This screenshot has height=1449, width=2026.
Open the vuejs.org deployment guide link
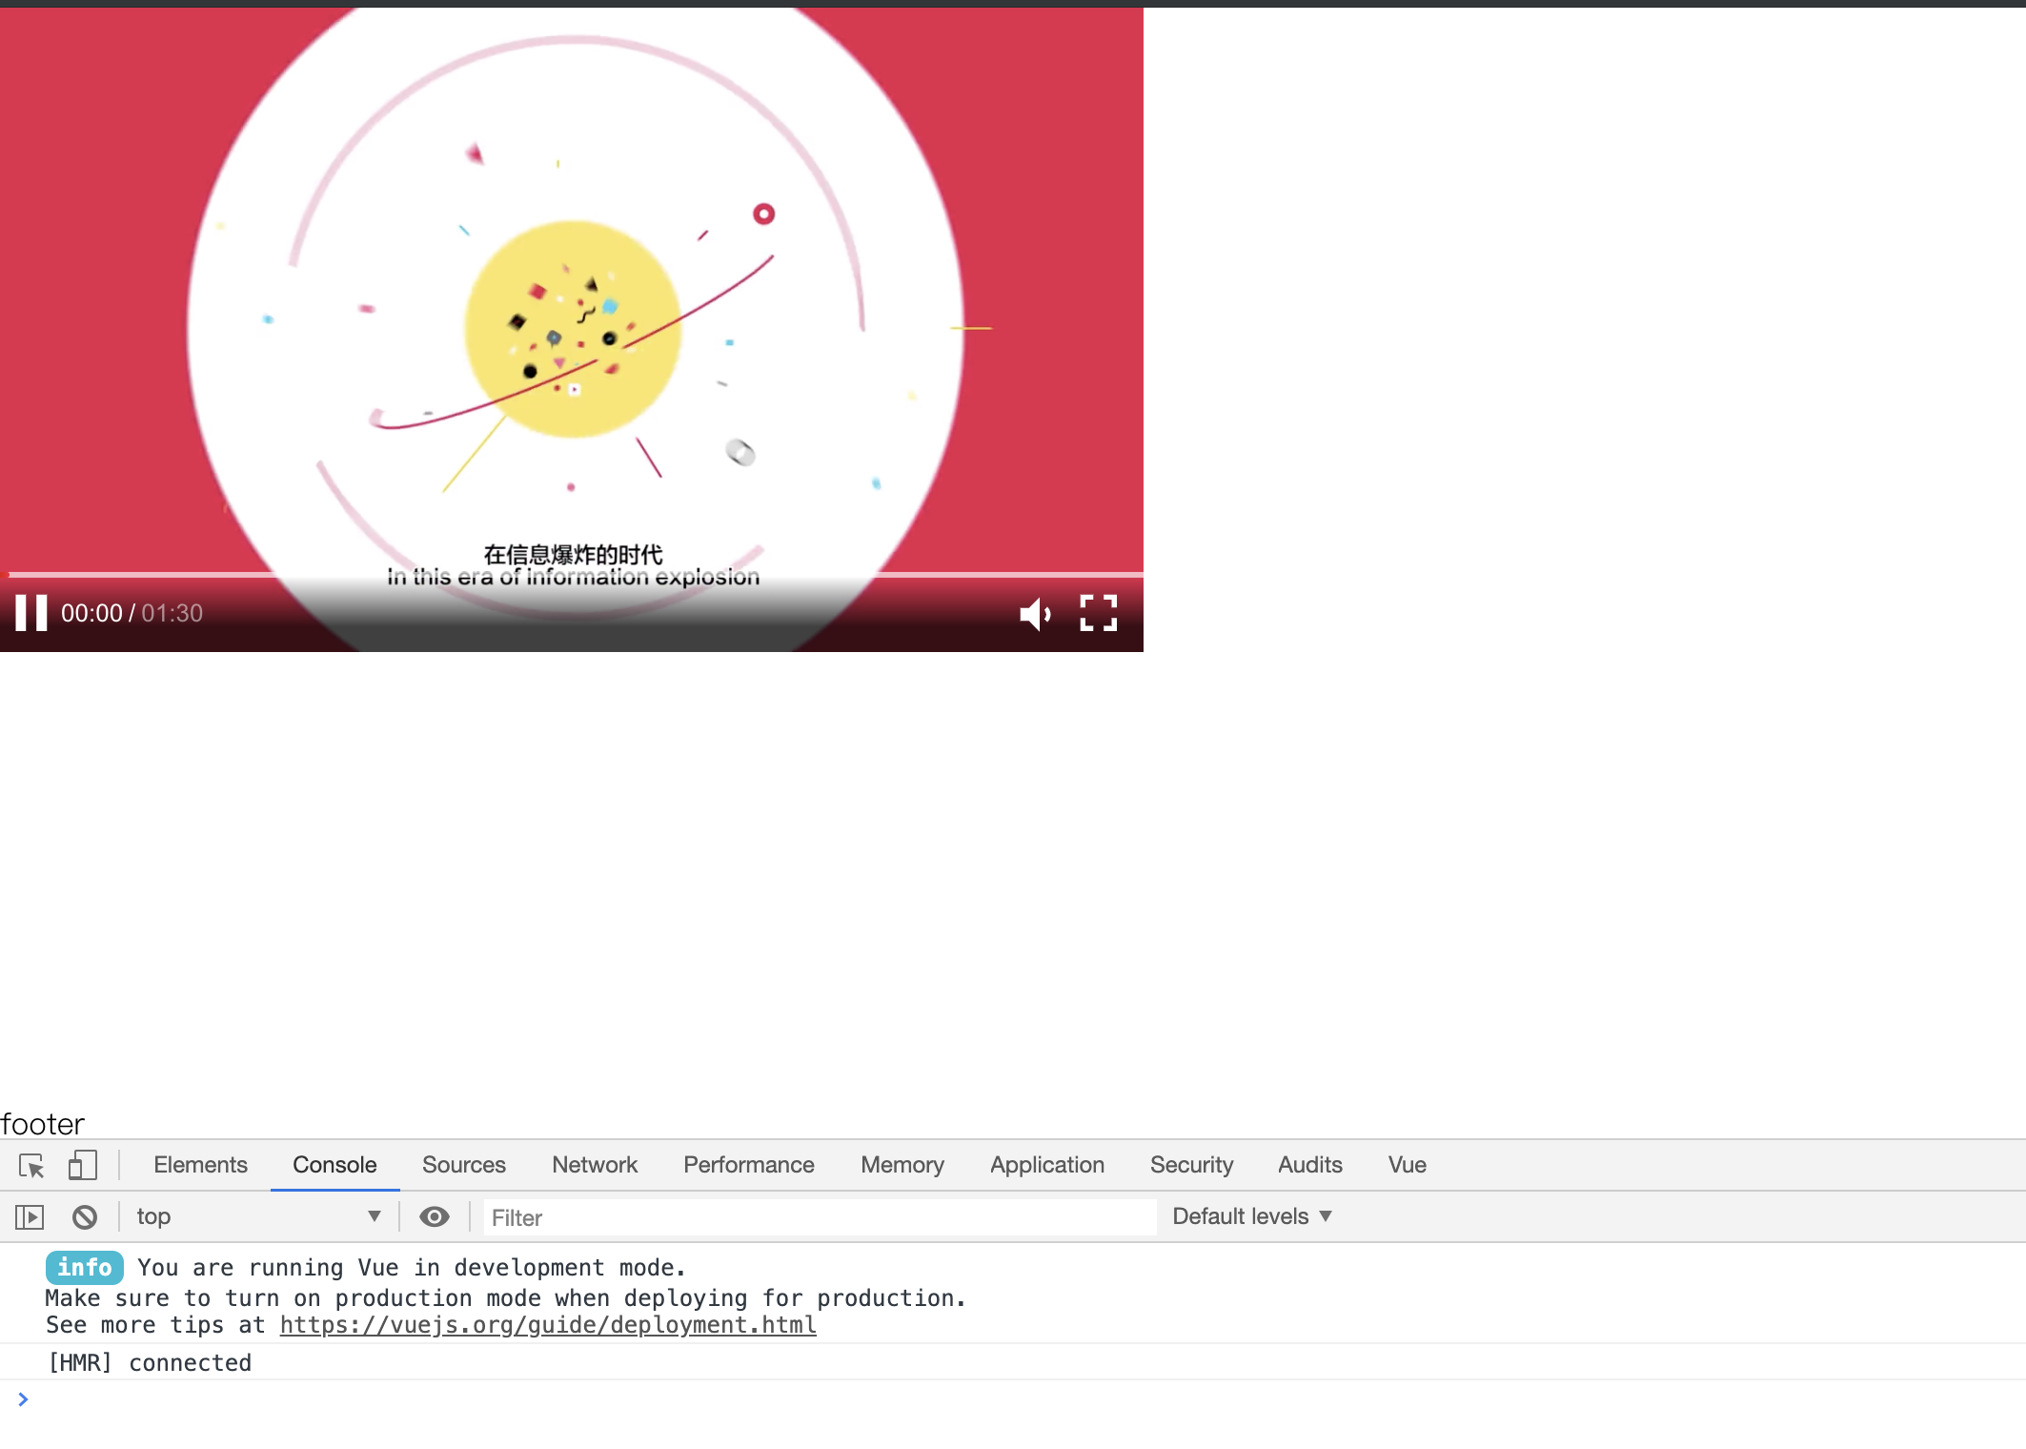tap(546, 1324)
